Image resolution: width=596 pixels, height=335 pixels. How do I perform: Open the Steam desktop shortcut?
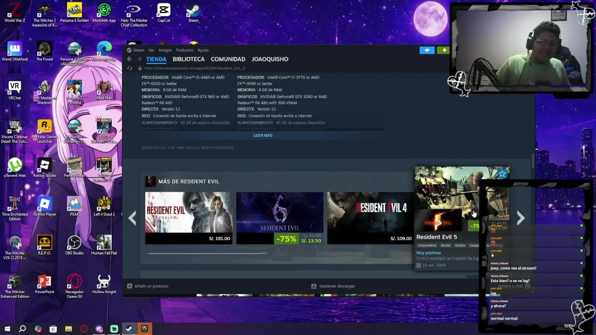[193, 13]
